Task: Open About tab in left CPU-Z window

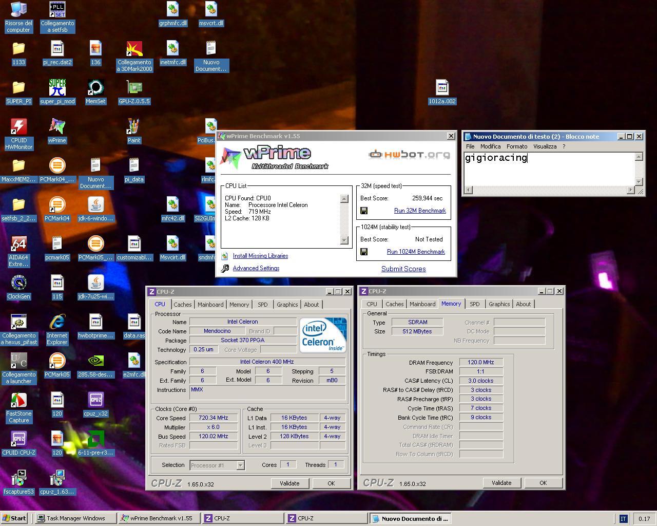Action: (312, 305)
